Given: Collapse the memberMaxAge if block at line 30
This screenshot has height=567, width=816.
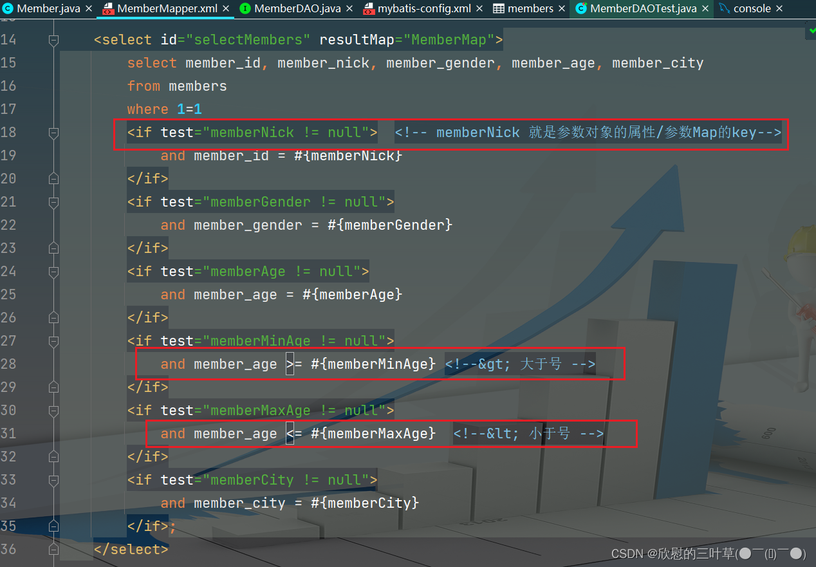Looking at the screenshot, I should (53, 411).
